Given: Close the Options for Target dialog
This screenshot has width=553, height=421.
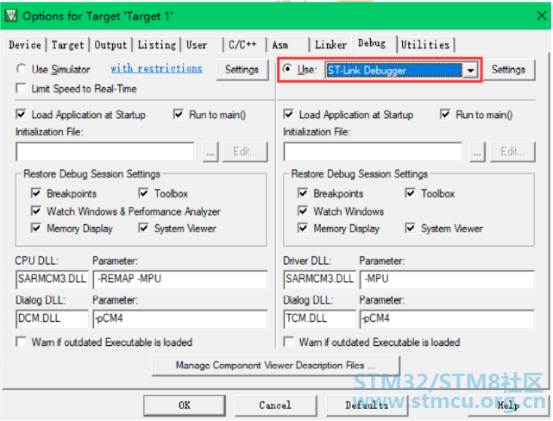Looking at the screenshot, I should pos(542,16).
